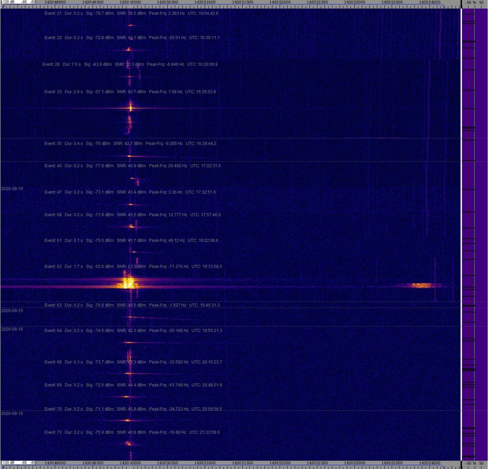Click 143049000 on the top frequency scale
Image resolution: width=488 pixels, height=469 pixels.
(55, 2)
